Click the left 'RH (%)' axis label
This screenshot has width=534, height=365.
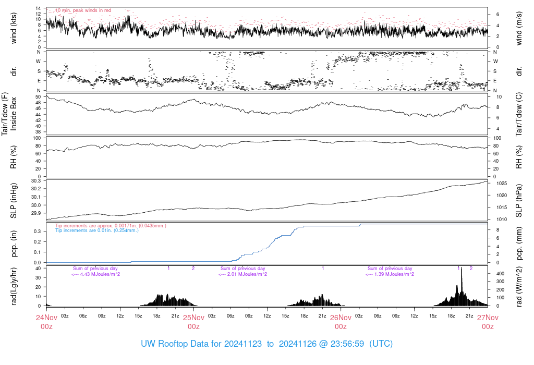click(14, 157)
